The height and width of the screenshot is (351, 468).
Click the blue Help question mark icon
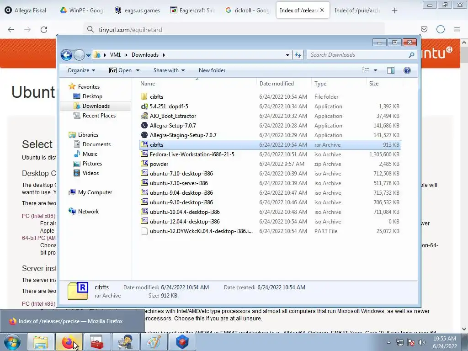click(x=407, y=70)
